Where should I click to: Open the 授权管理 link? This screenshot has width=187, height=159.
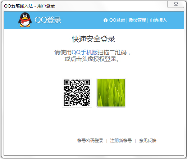tap(137, 20)
